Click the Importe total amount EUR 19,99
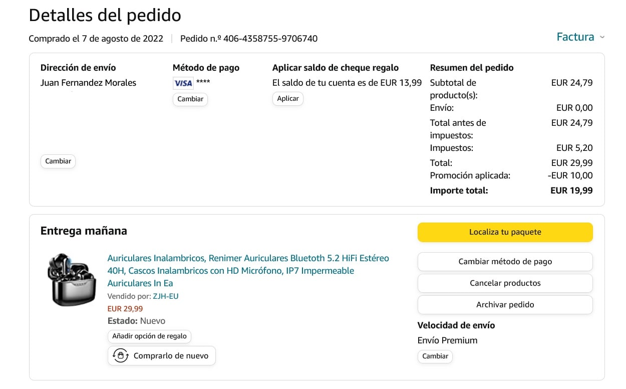Screen dimensions: 626x389 (571, 190)
